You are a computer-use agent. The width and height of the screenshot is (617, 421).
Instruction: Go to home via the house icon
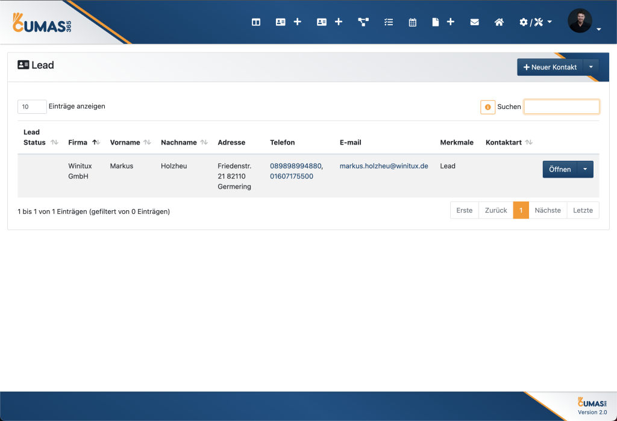tap(499, 22)
